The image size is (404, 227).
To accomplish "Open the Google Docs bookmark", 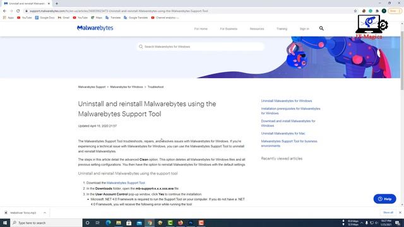I will pos(45,18).
